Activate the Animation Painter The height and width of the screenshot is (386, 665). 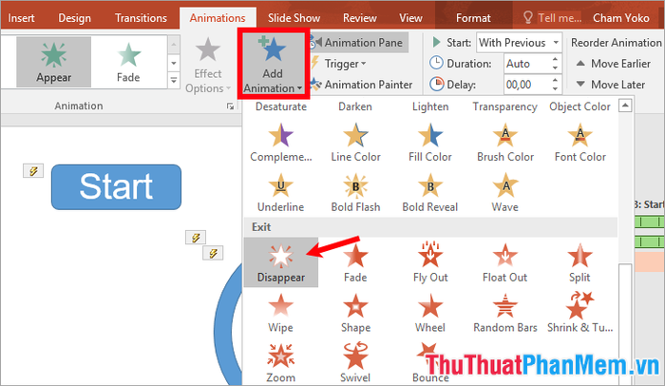[x=361, y=85]
